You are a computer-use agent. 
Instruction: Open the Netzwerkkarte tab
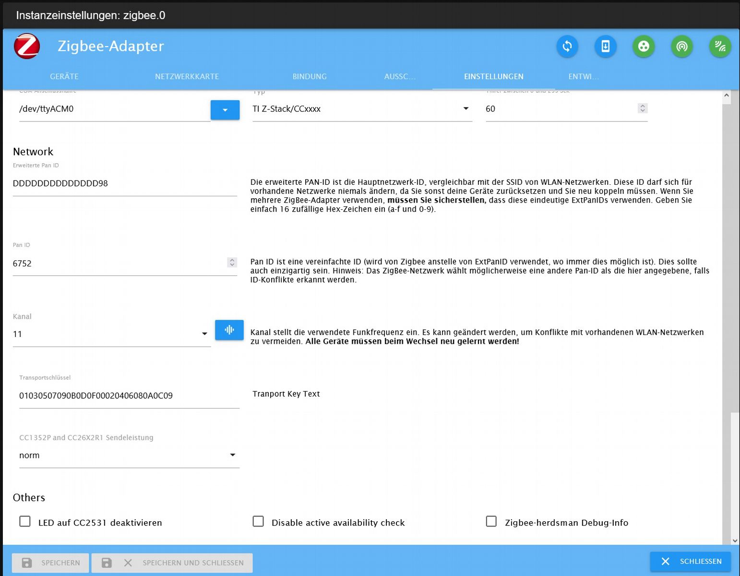tap(187, 76)
